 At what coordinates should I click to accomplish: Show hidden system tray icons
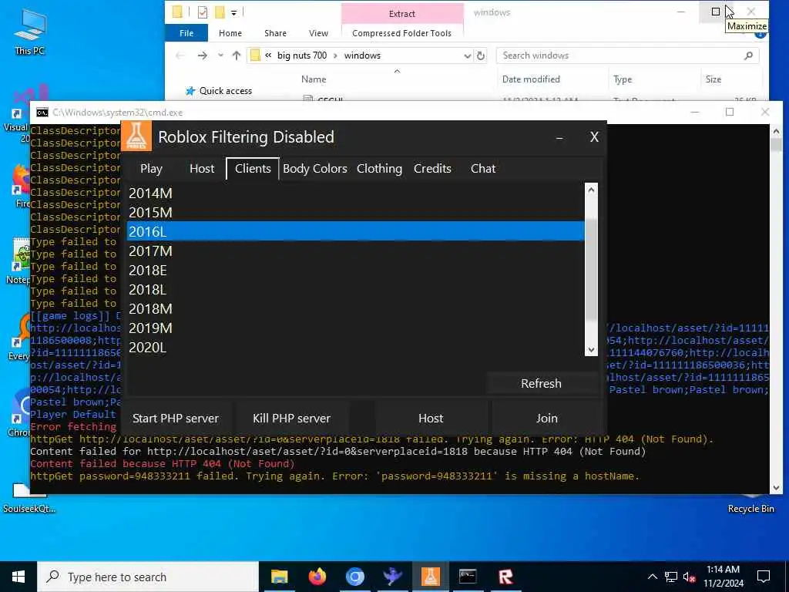(x=652, y=577)
